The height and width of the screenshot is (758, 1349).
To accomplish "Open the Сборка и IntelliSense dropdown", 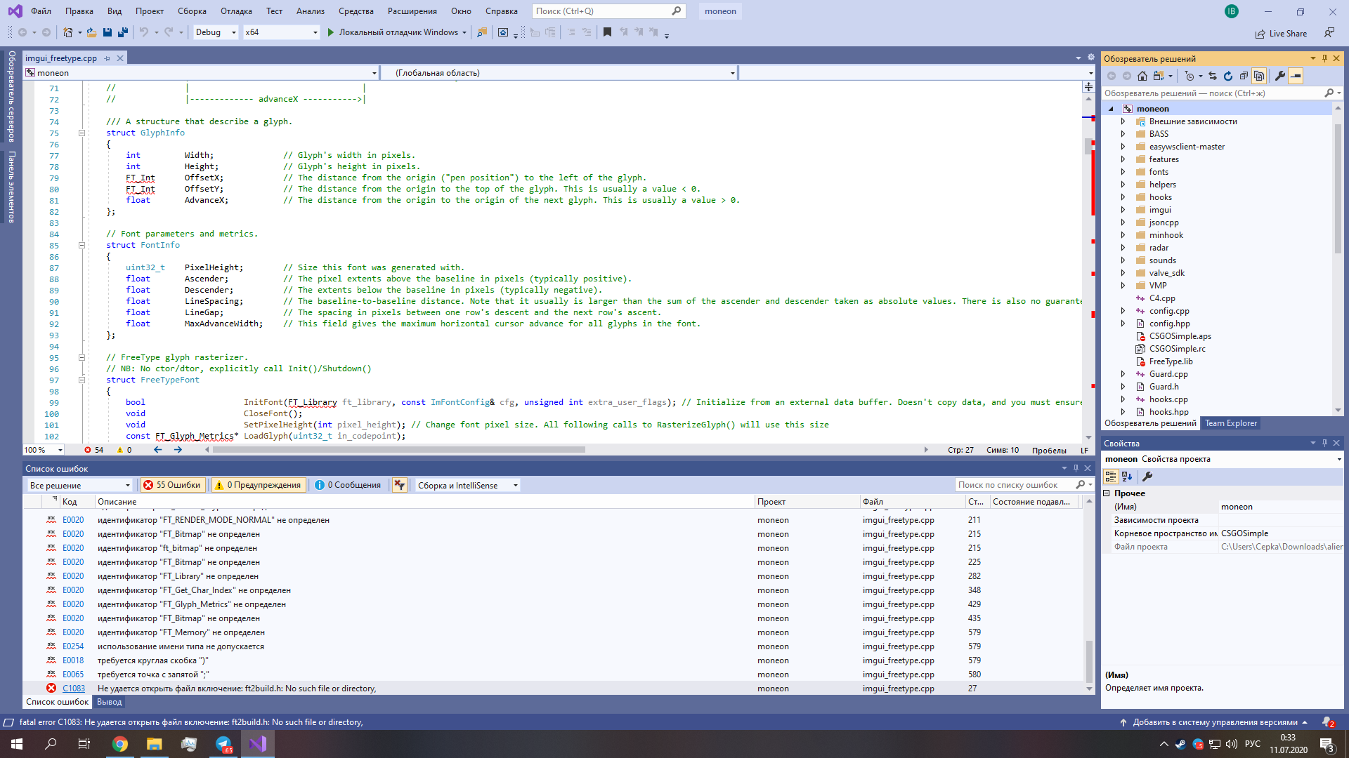I will pyautogui.click(x=467, y=485).
